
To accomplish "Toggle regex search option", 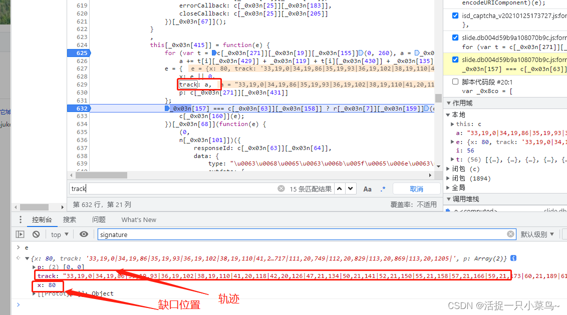I will (x=383, y=188).
